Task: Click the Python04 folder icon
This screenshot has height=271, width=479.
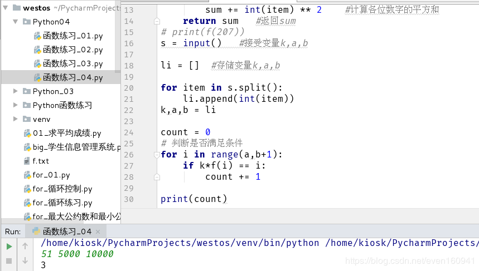Action: tap(27, 22)
